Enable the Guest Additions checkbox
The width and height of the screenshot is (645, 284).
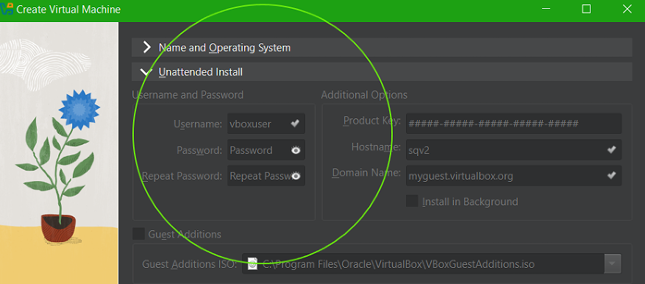click(x=138, y=234)
